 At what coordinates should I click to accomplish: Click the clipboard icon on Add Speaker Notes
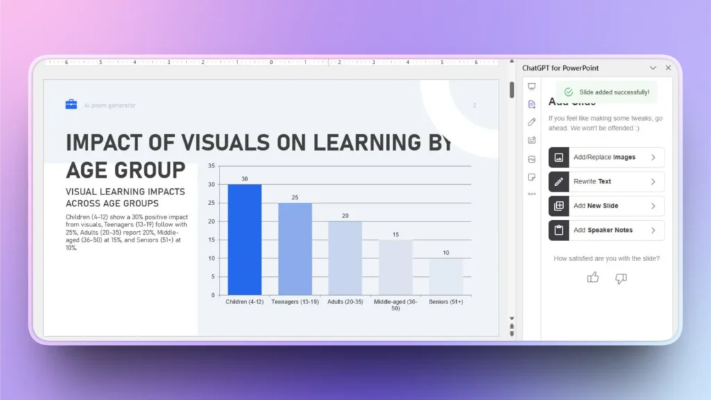(x=560, y=230)
